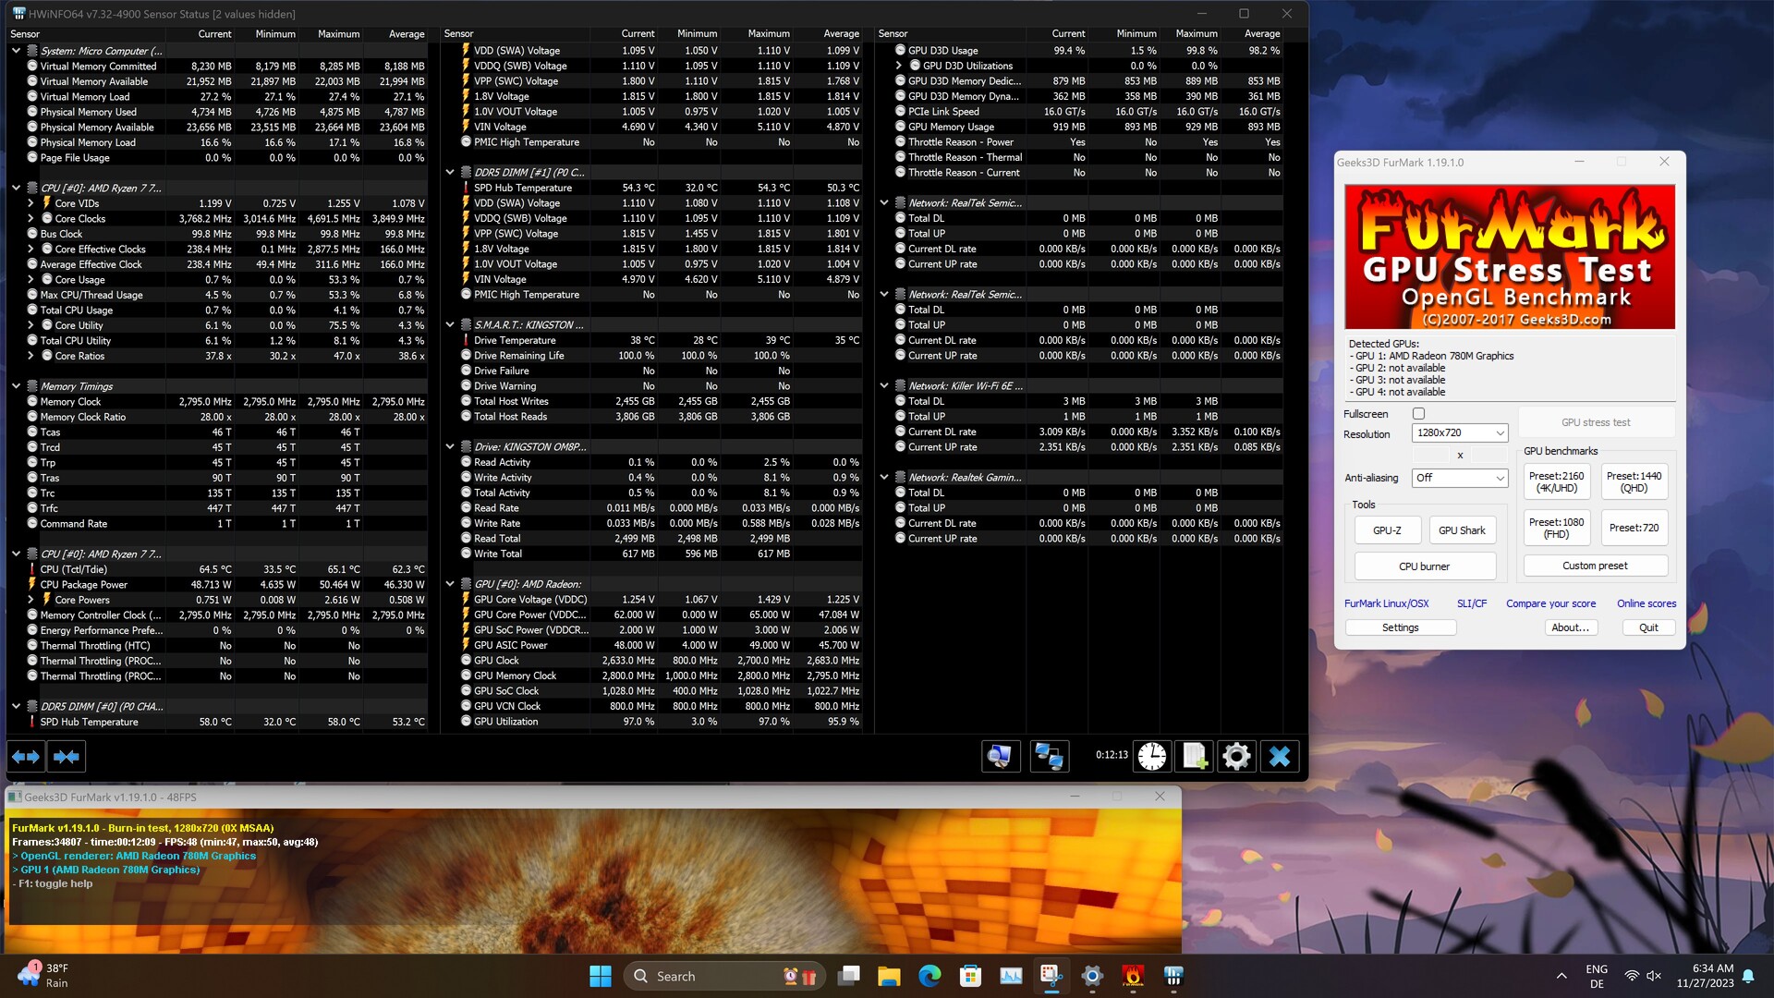Image resolution: width=1774 pixels, height=998 pixels.
Task: Run Preset:2160 (4K/UHD) benchmark
Action: pos(1556,482)
